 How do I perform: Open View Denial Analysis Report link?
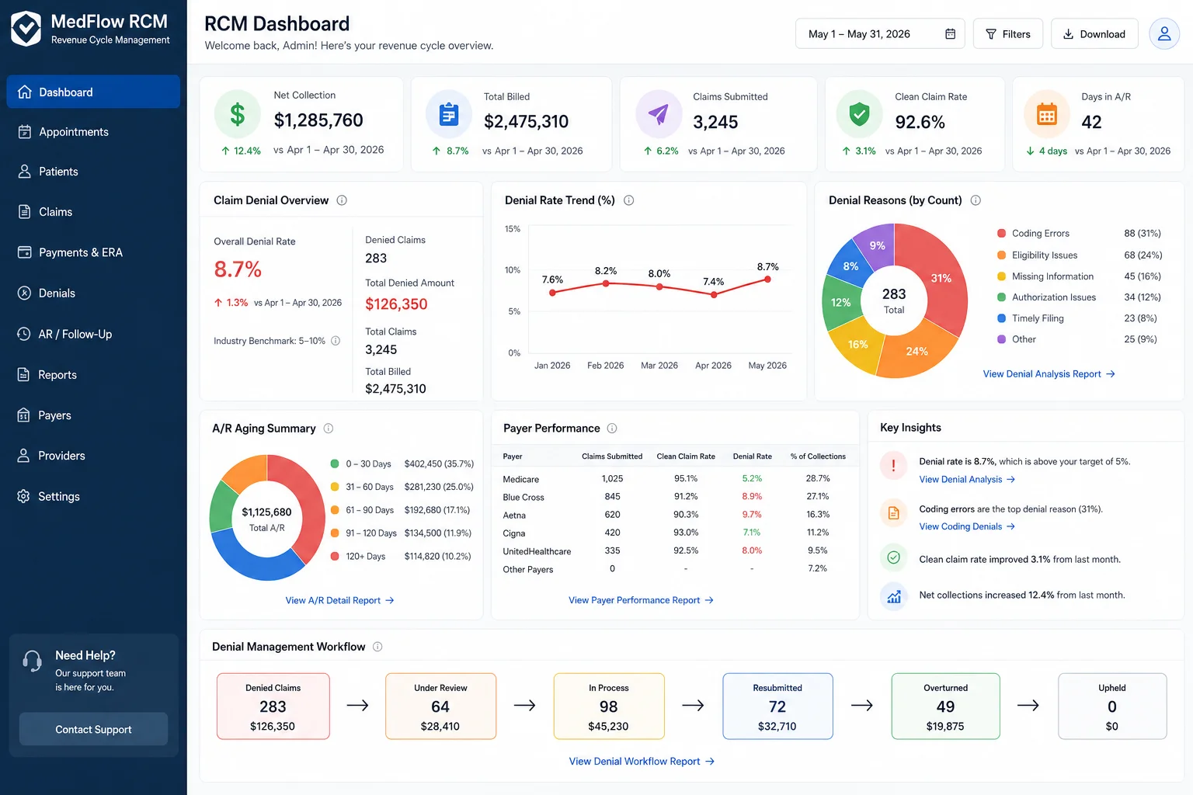click(x=1049, y=374)
